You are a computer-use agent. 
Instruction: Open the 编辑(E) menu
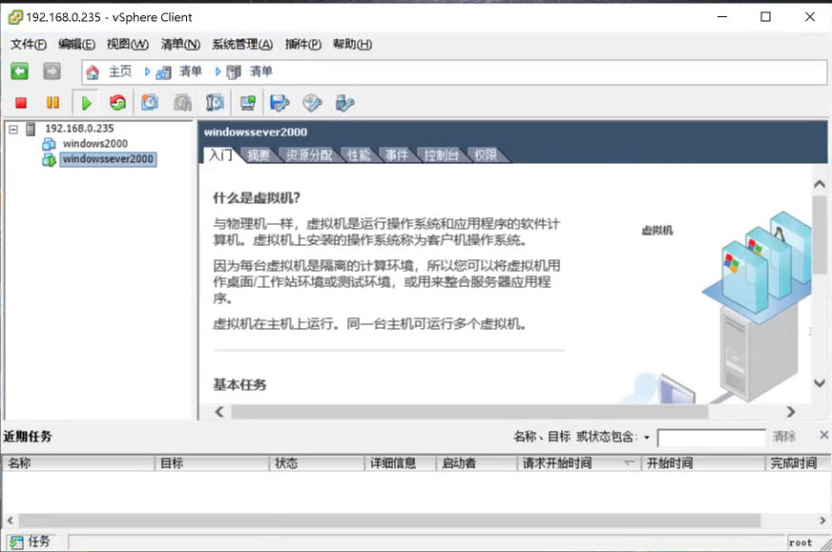(76, 44)
